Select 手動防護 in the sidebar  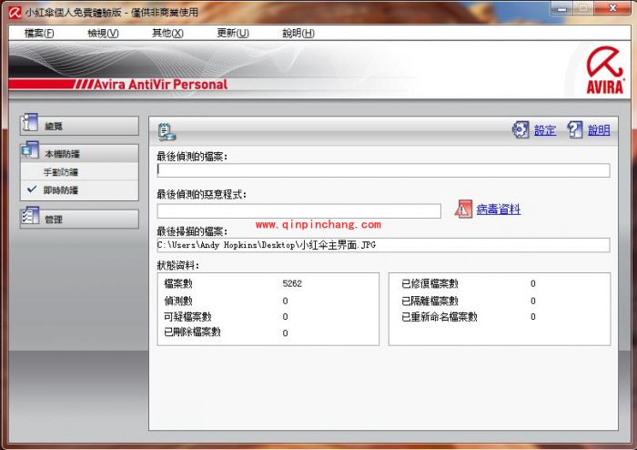coord(61,172)
